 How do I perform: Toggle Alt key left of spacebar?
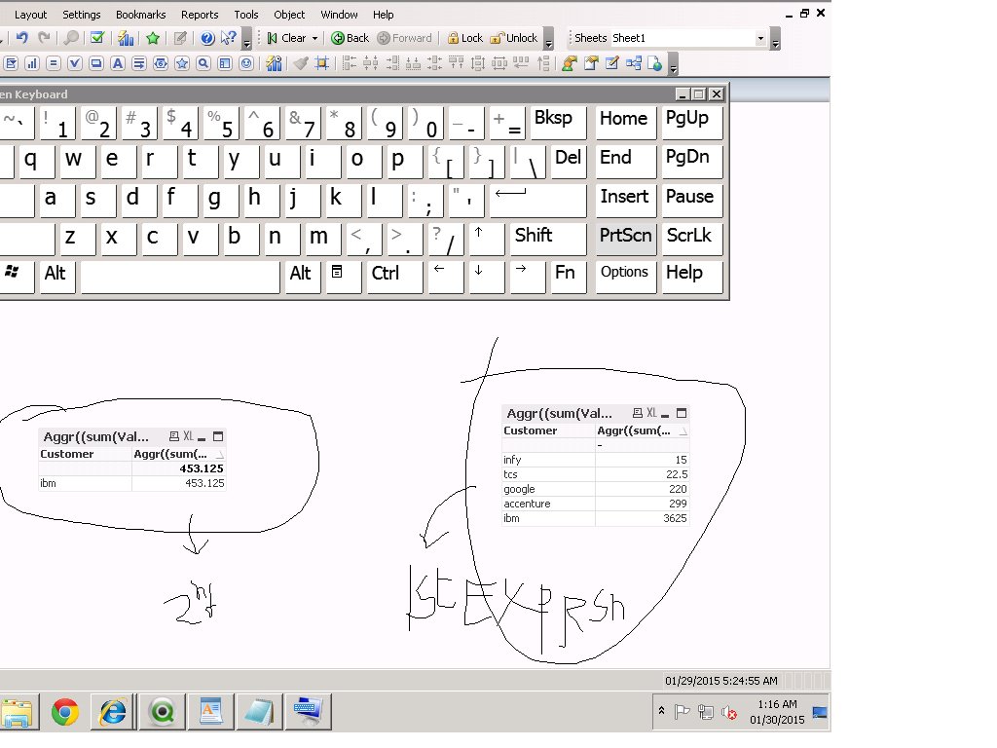click(57, 277)
